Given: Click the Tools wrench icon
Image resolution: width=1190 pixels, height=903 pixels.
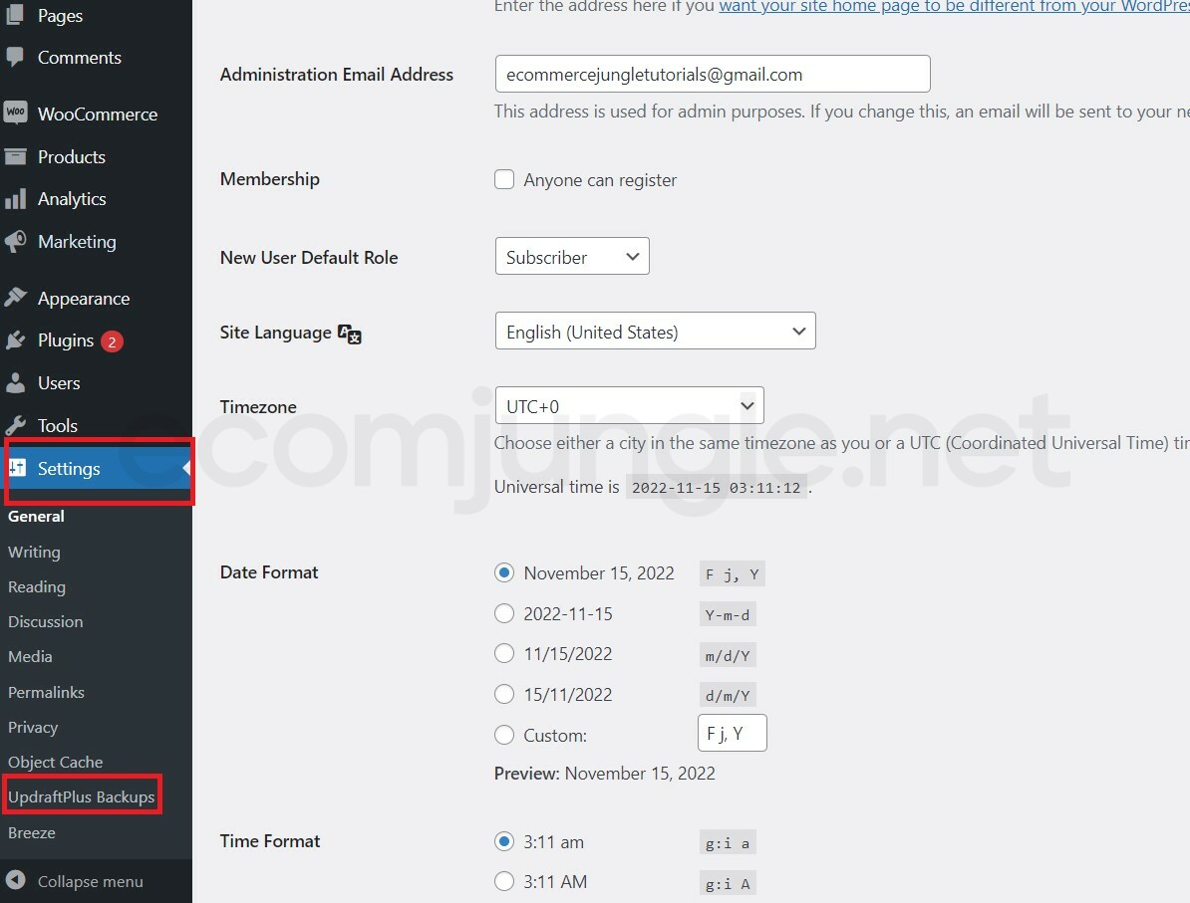Looking at the screenshot, I should coord(15,425).
